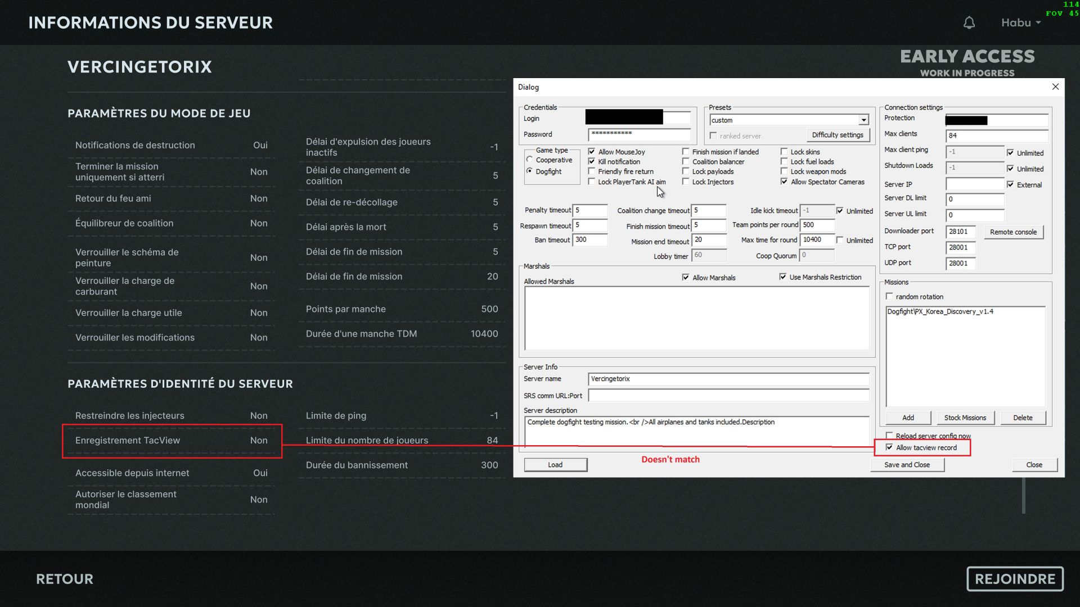Click Stock Missions button
The height and width of the screenshot is (607, 1080).
[x=965, y=418]
